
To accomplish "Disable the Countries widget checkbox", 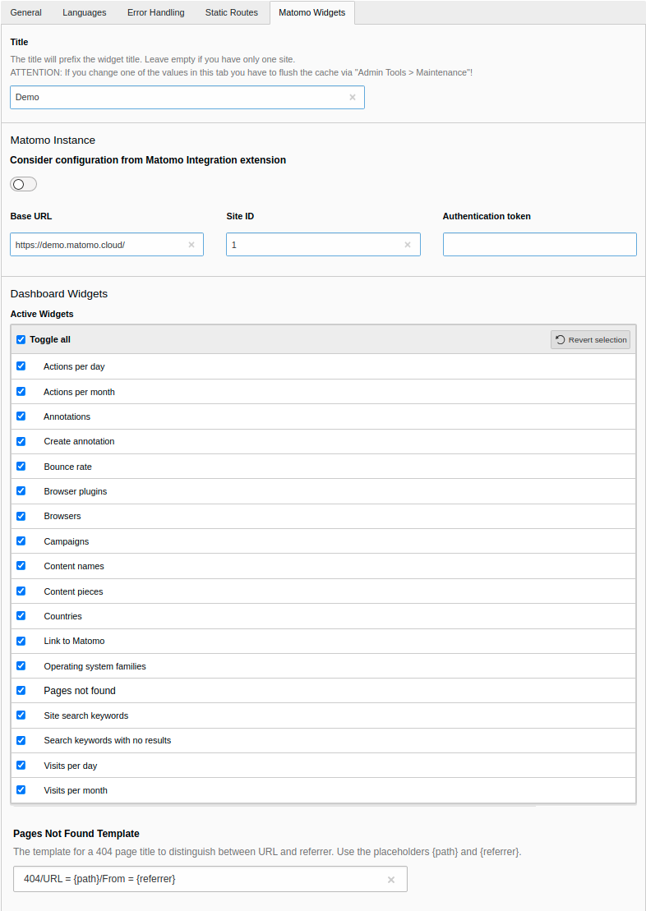I will [21, 615].
